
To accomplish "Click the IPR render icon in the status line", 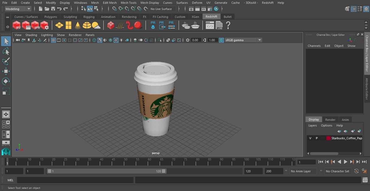I will [203, 9].
